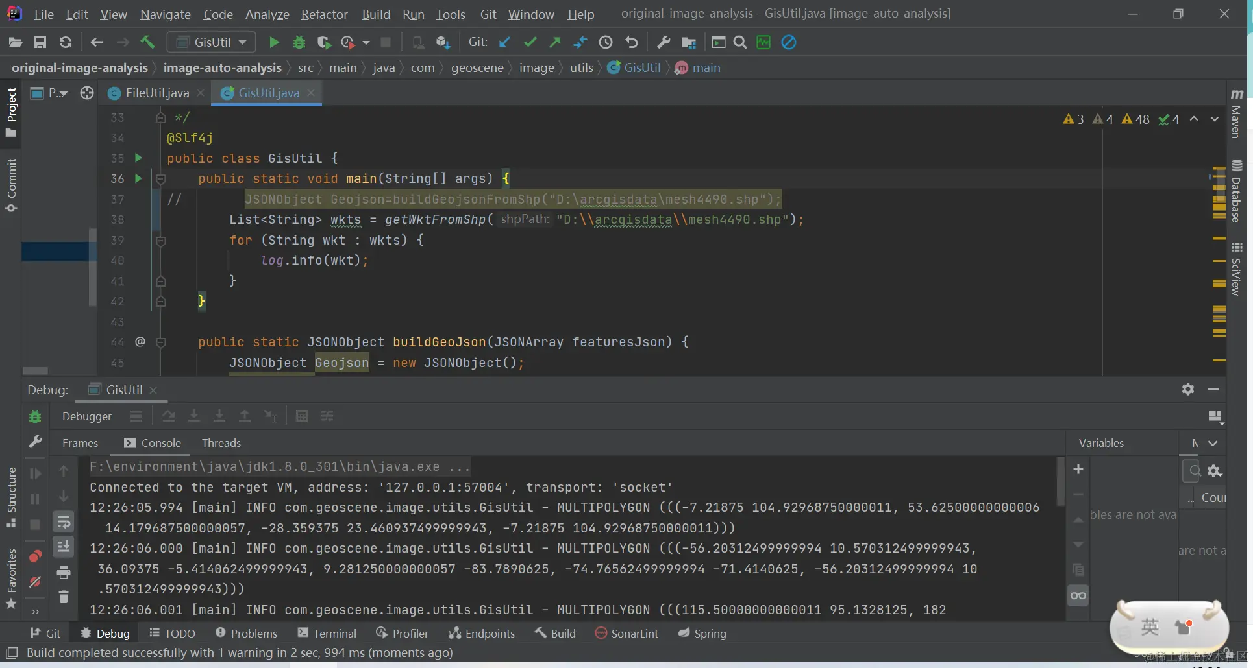Open SonarLint tool window button
The height and width of the screenshot is (668, 1253).
click(x=626, y=634)
